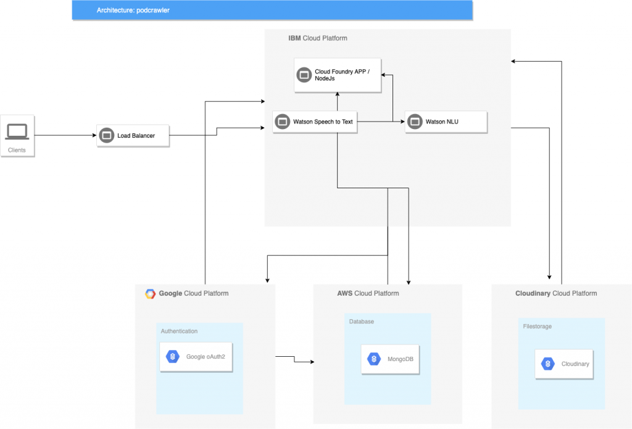Image resolution: width=632 pixels, height=429 pixels.
Task: Click the Watson NLU node icon
Action: 415,122
